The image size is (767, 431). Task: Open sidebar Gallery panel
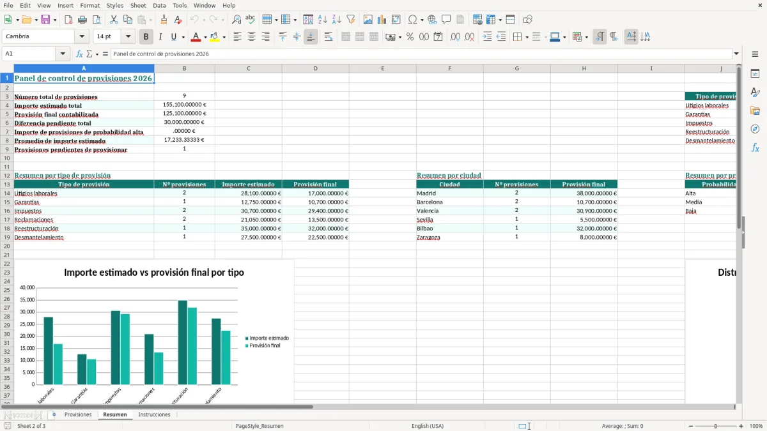[755, 111]
